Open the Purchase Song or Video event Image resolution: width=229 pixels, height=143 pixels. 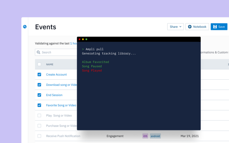61,126
